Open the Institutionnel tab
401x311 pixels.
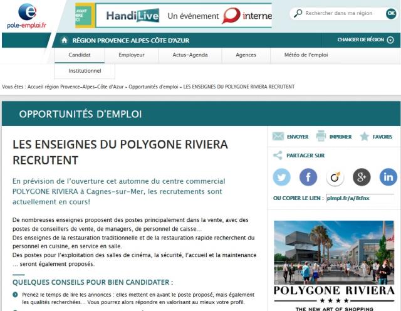(85, 71)
